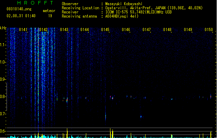Click the 0.7 frequency axis label

(3, 114)
